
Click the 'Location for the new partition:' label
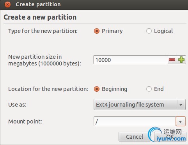48,89
